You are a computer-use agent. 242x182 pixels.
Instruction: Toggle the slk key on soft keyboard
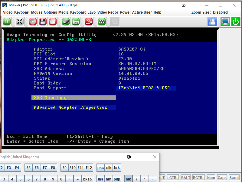109,168
